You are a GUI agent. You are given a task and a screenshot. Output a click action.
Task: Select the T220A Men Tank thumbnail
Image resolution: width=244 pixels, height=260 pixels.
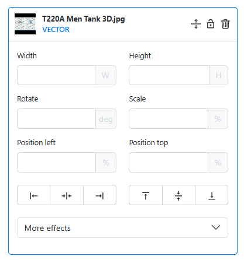click(x=25, y=24)
